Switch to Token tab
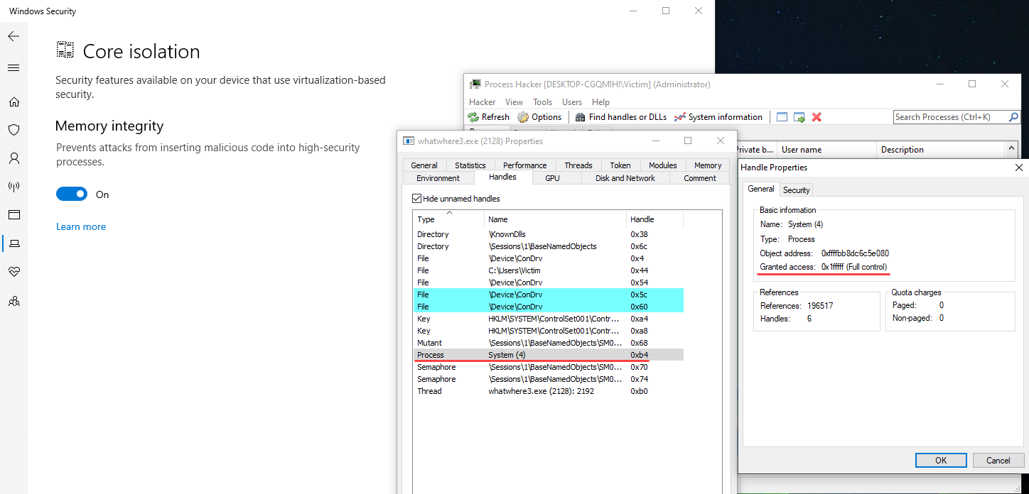Image resolution: width=1029 pixels, height=494 pixels. coord(620,165)
